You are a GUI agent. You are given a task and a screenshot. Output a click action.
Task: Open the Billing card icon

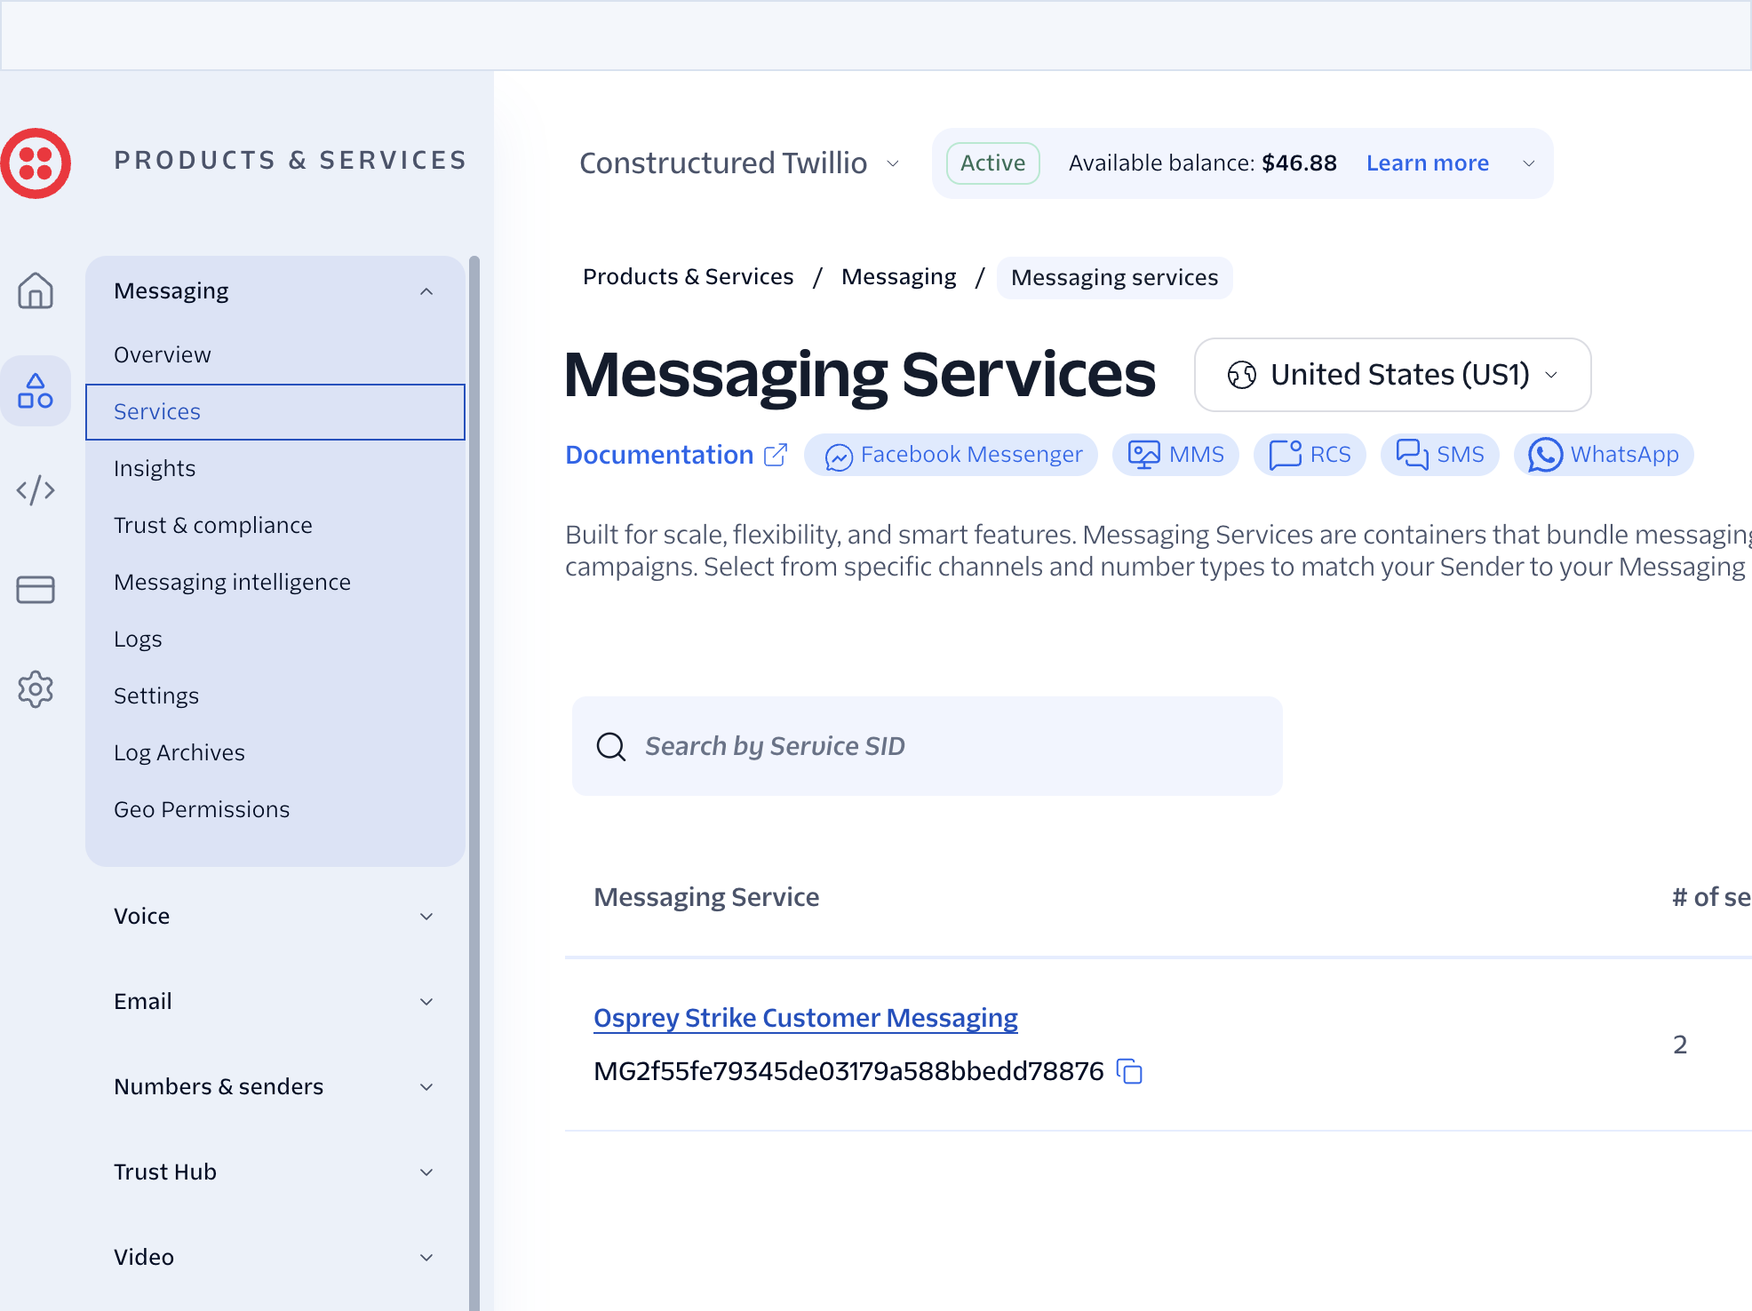[36, 590]
